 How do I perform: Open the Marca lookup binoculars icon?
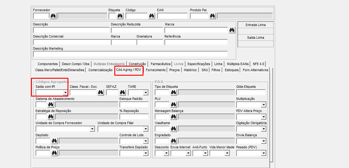tap(232, 30)
